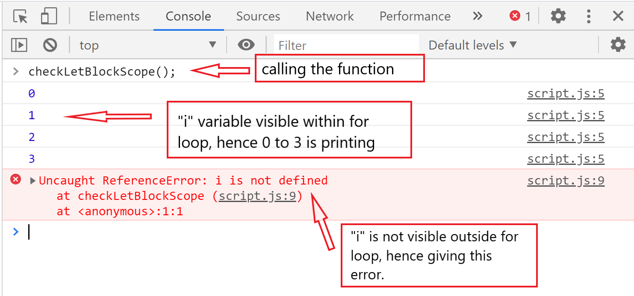Image resolution: width=634 pixels, height=296 pixels.
Task: Show the console sidebar
Action: [x=19, y=45]
